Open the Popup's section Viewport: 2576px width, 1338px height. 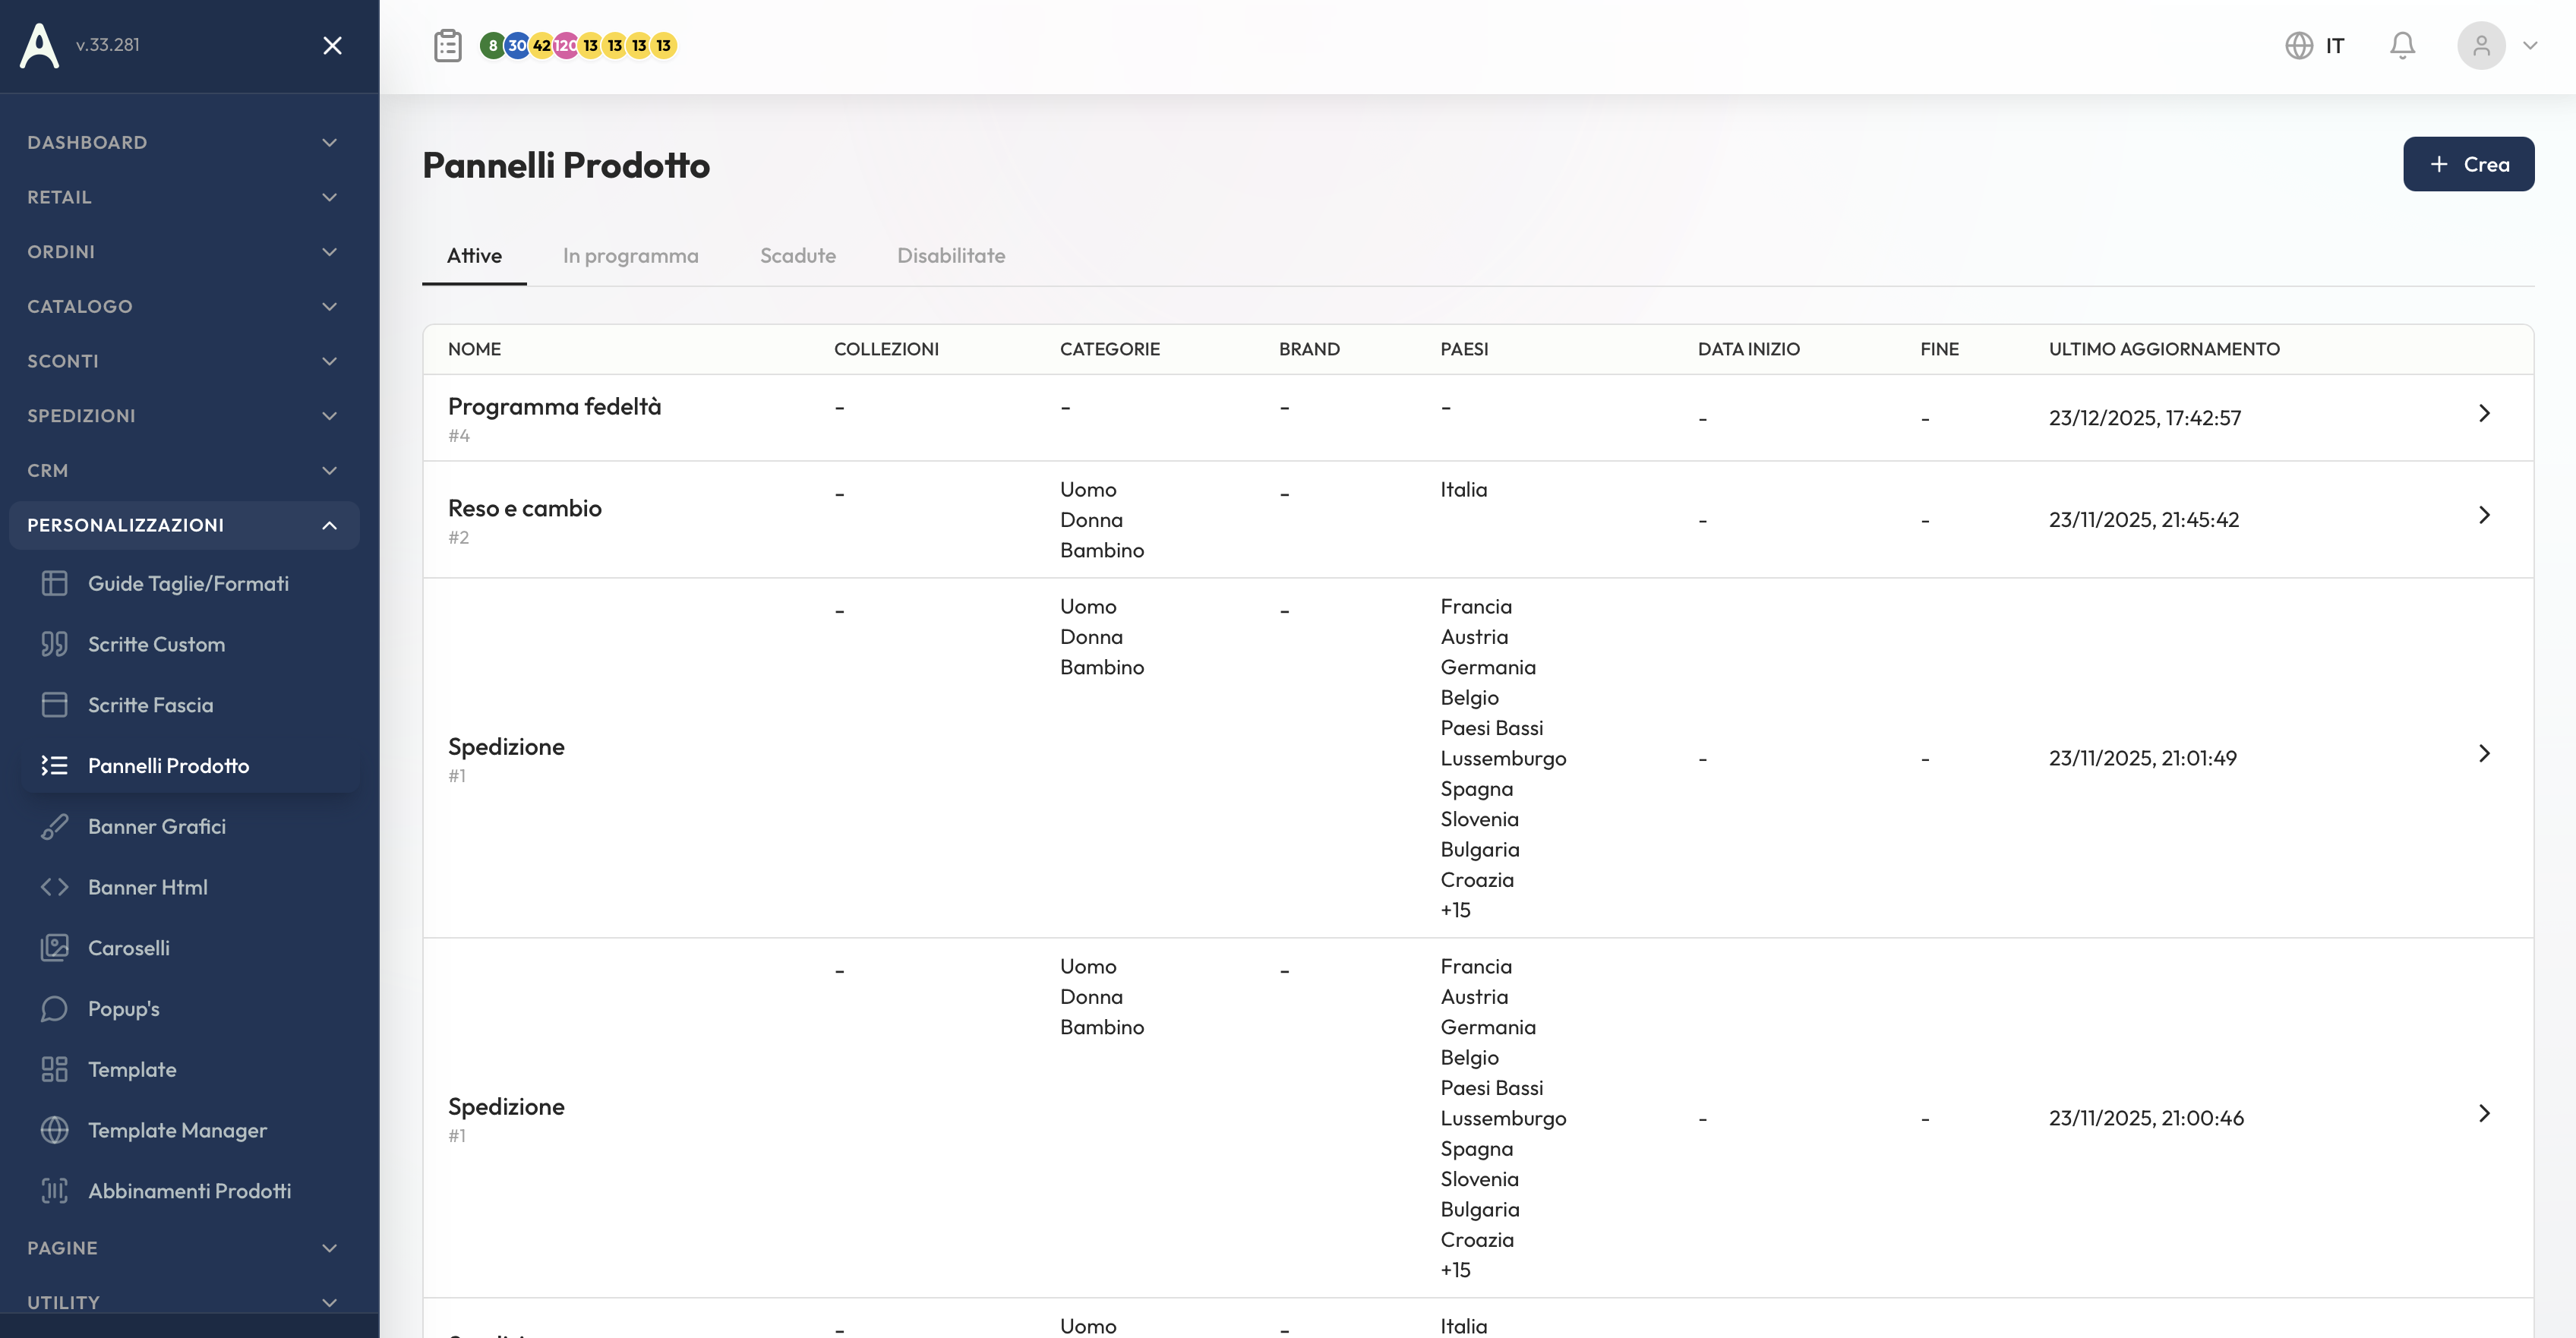pyautogui.click(x=189, y=1009)
